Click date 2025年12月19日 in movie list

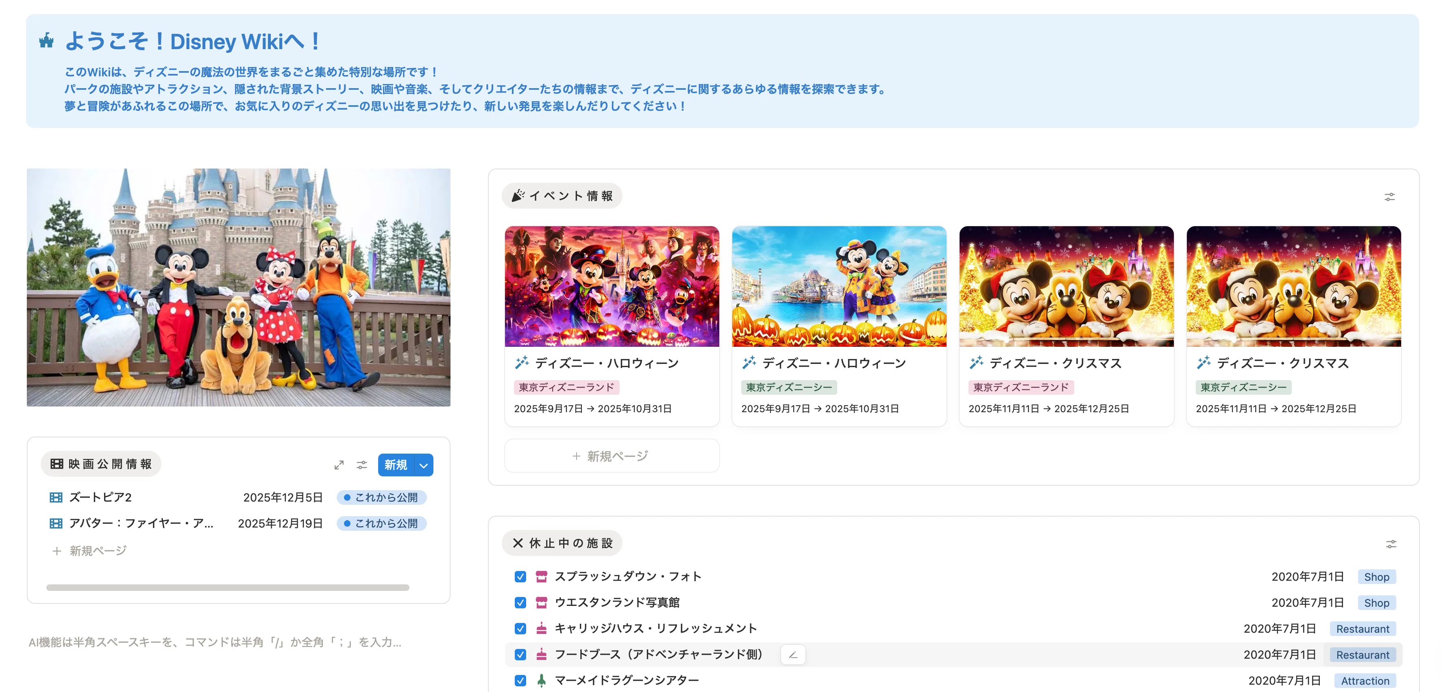280,523
